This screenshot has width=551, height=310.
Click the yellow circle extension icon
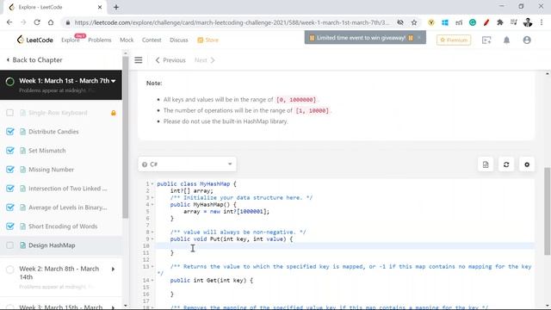431,22
